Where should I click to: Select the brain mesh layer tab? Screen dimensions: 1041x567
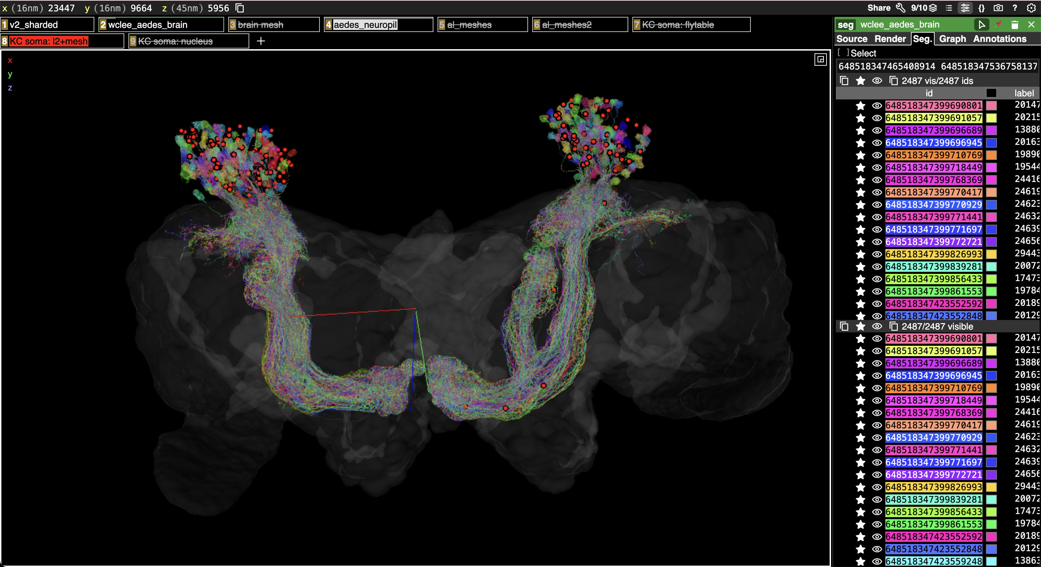(274, 25)
